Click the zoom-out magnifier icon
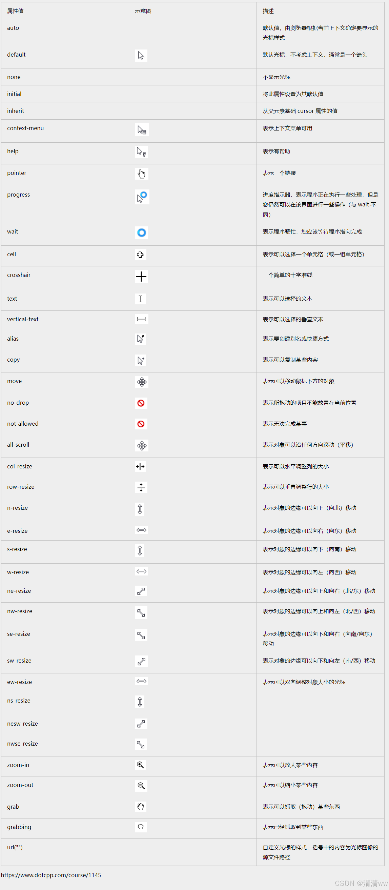Viewport: 389px width, 890px height. click(x=141, y=786)
